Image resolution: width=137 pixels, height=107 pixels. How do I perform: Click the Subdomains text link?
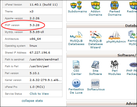pyautogui.click(x=77, y=12)
